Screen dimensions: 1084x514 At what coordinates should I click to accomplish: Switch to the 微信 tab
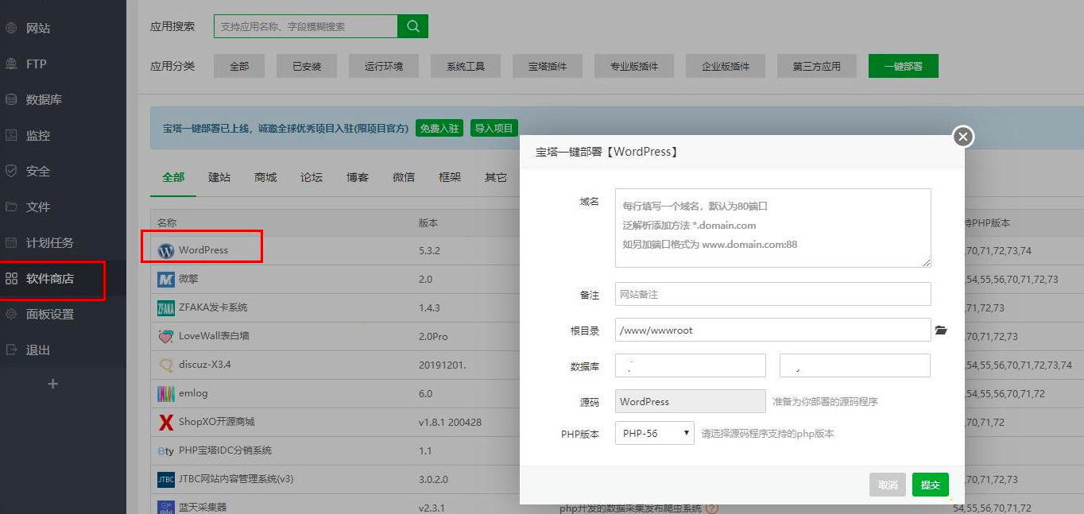tap(404, 177)
